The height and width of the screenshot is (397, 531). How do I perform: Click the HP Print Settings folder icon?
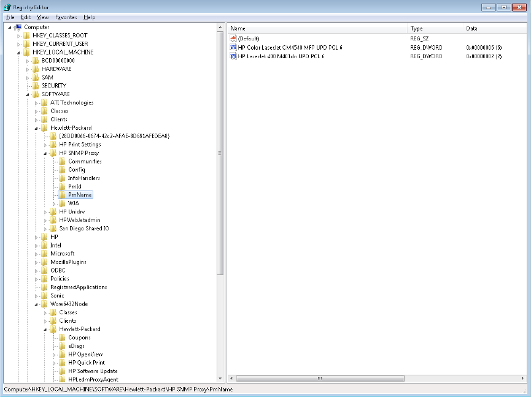click(x=53, y=145)
